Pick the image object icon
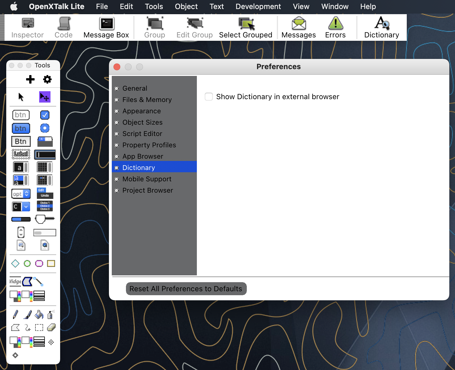This screenshot has height=370, width=455. point(21,245)
